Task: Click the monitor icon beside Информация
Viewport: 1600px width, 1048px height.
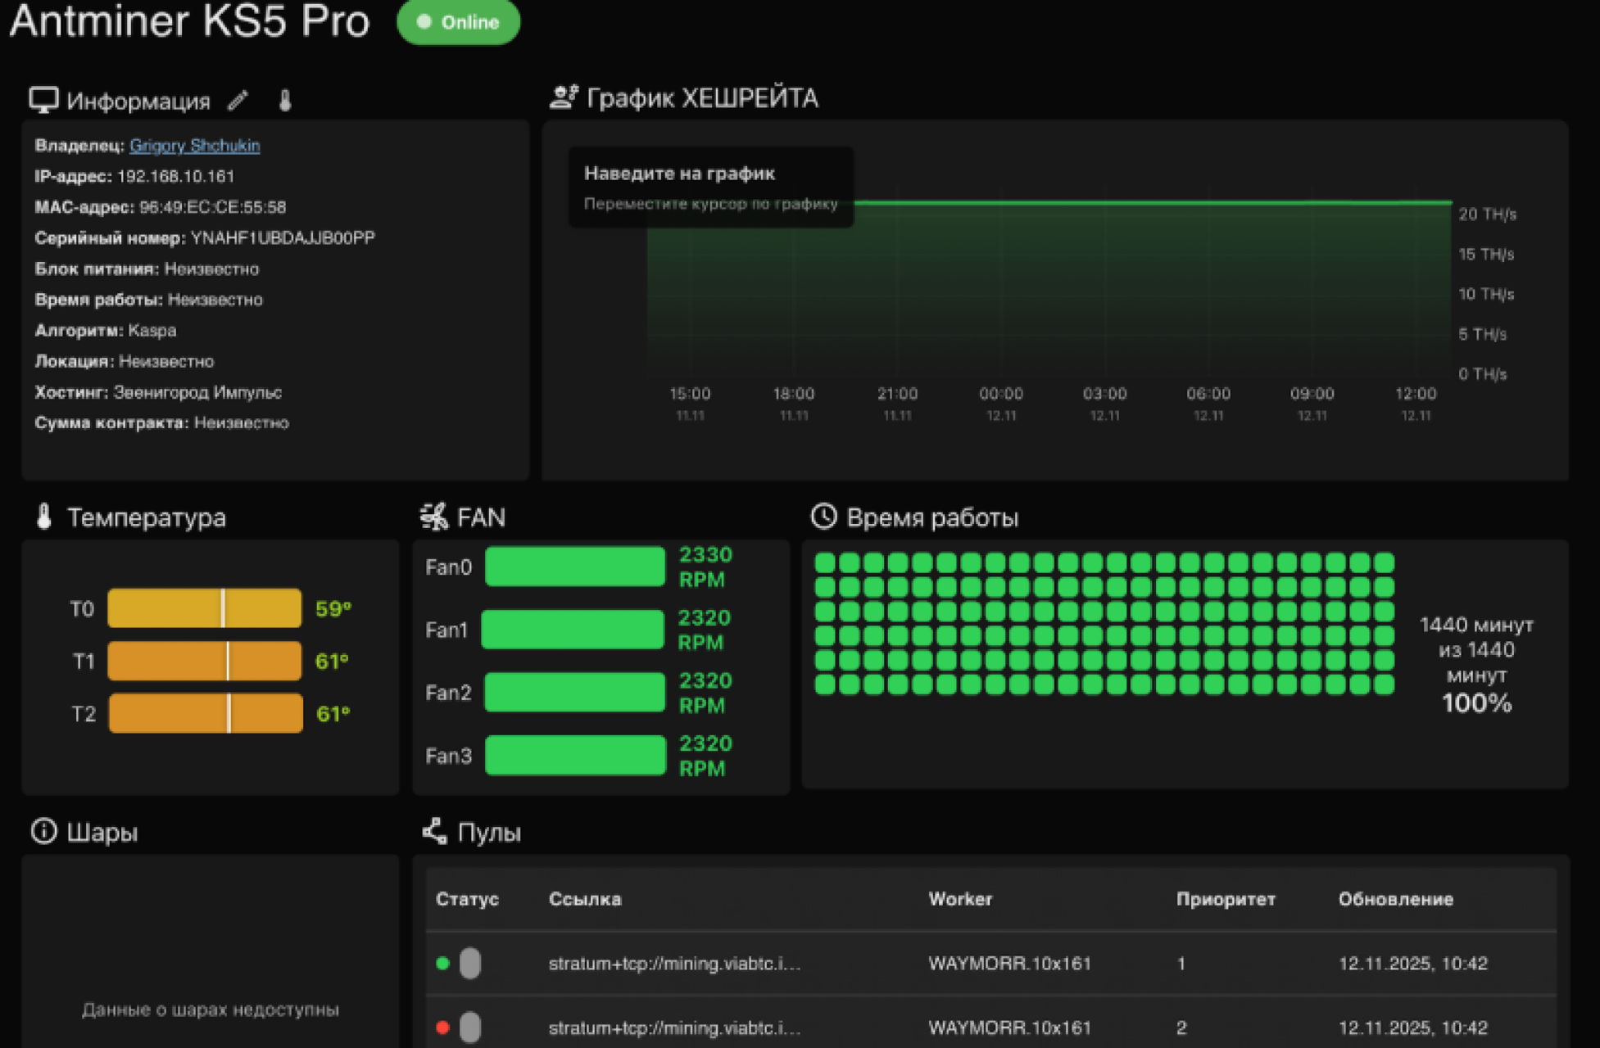Action: pyautogui.click(x=43, y=100)
